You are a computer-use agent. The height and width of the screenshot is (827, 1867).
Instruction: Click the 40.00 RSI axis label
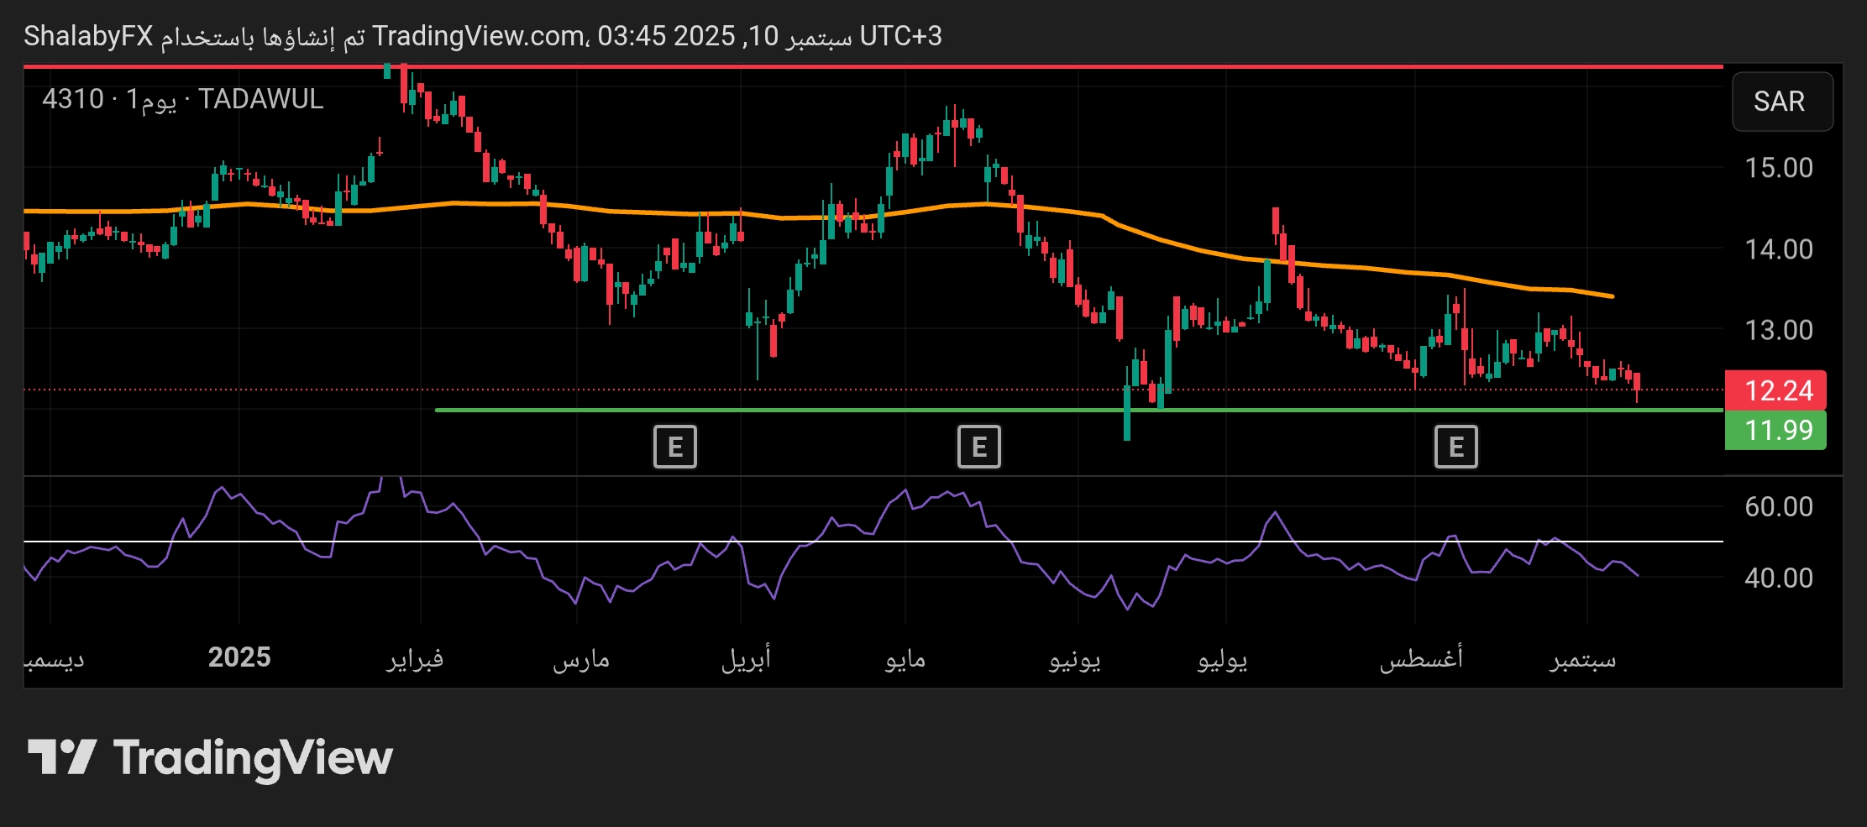point(1778,578)
